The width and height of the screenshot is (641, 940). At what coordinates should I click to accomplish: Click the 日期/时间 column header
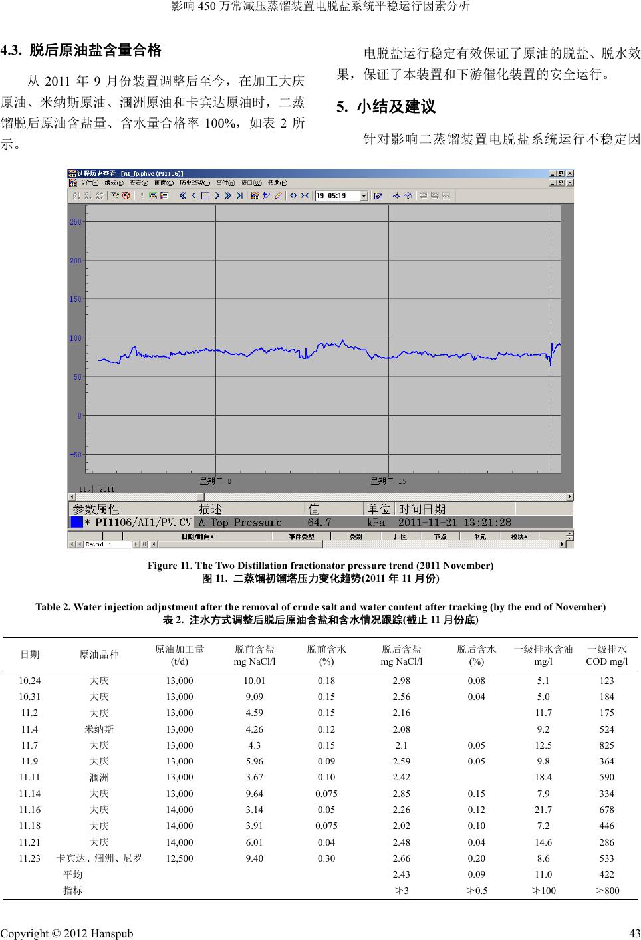point(197,536)
